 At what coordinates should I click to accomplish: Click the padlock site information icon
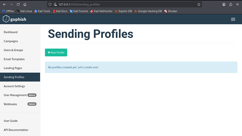pyautogui.click(x=55, y=4)
